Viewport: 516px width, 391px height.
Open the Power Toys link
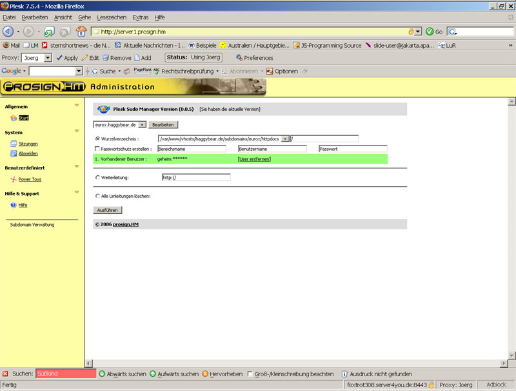coord(30,179)
